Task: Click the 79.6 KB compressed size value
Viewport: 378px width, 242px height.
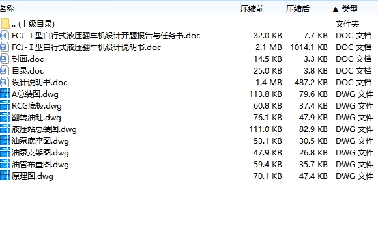Action: pos(313,94)
